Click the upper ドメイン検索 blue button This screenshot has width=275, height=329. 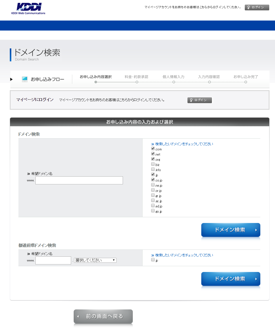(x=231, y=230)
